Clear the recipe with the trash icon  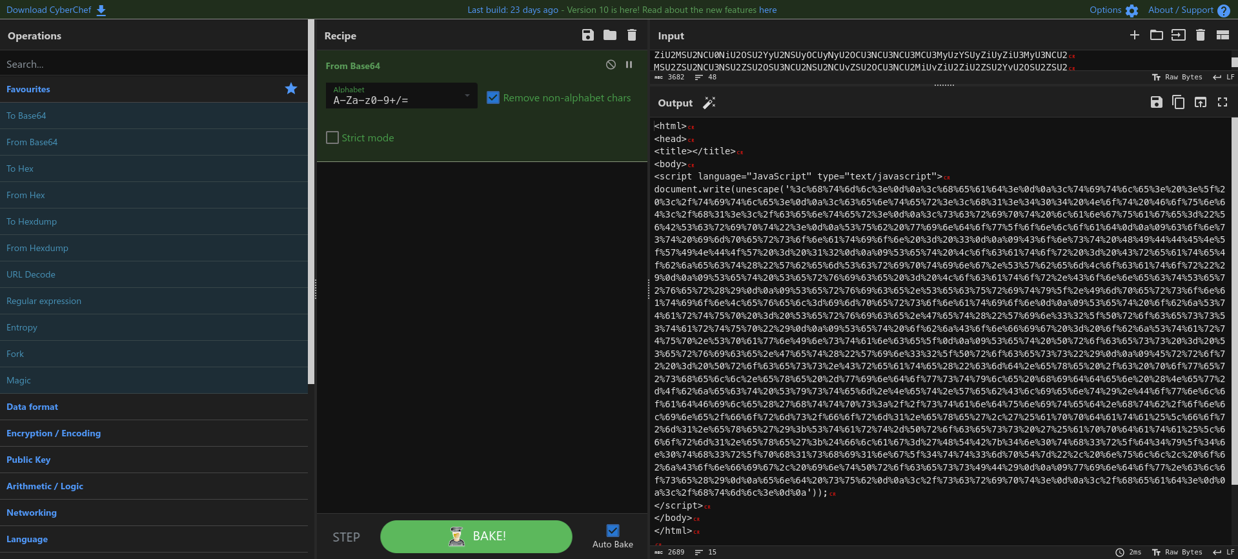(x=632, y=35)
